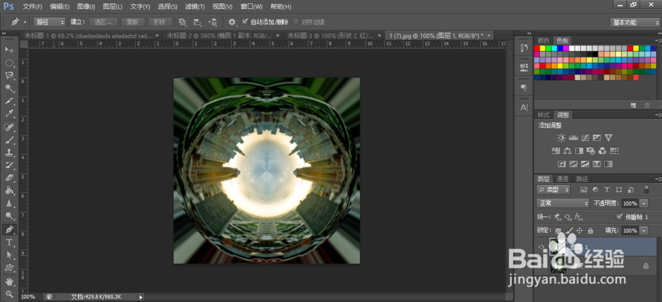
Task: Choose the Eyedropper tool
Action: coord(9,113)
